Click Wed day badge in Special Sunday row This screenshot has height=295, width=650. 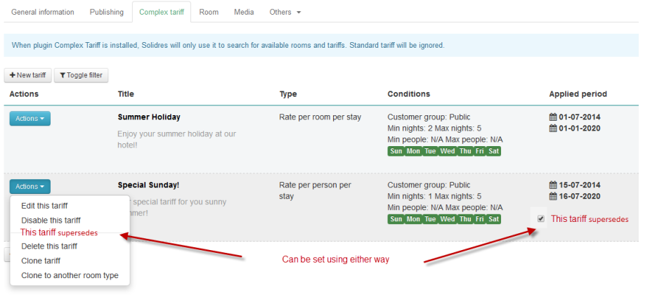click(x=447, y=219)
